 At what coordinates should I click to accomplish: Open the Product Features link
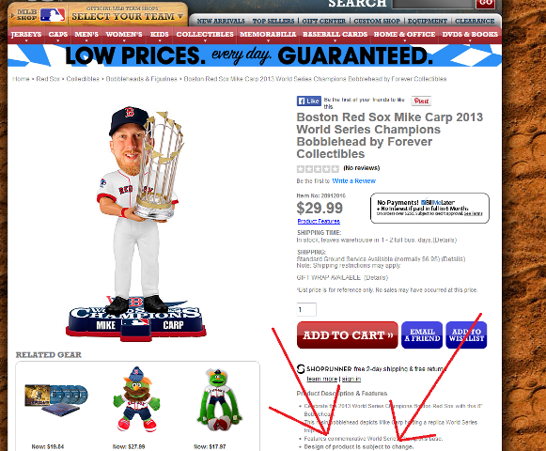[319, 222]
